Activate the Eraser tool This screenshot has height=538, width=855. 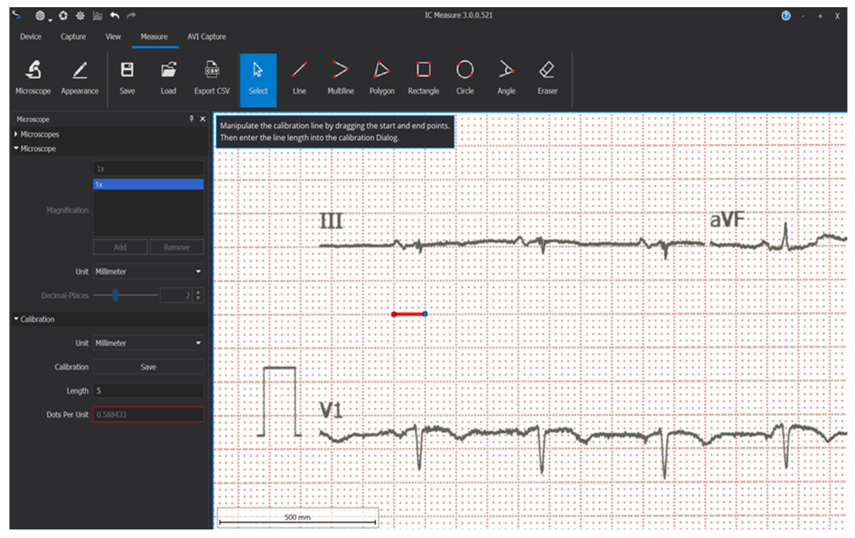point(547,77)
